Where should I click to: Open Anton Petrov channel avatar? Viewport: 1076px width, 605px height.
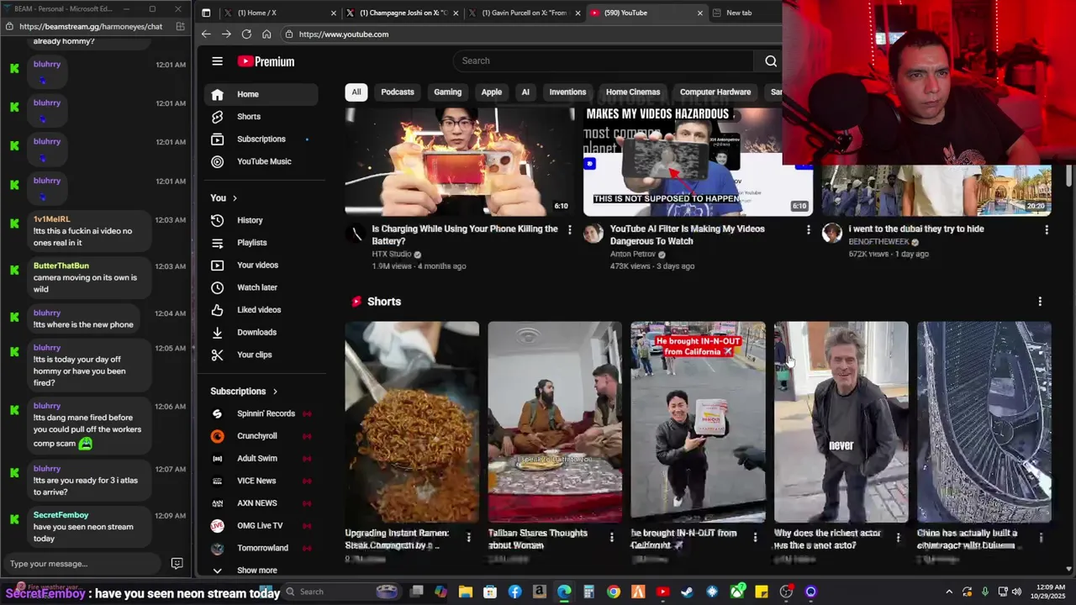(593, 234)
